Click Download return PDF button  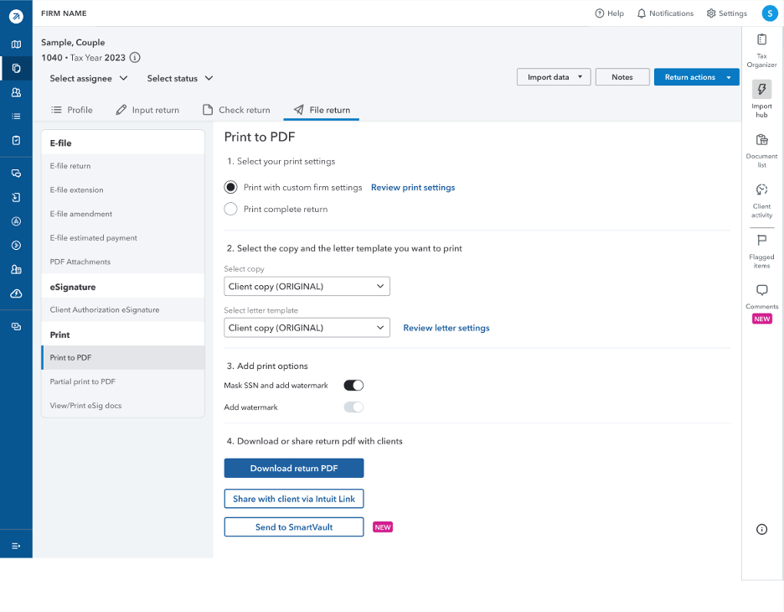point(294,469)
